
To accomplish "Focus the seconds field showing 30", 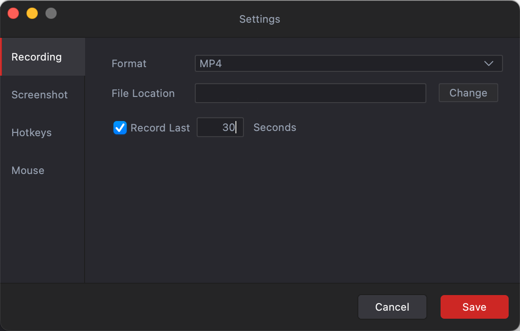I will (220, 128).
